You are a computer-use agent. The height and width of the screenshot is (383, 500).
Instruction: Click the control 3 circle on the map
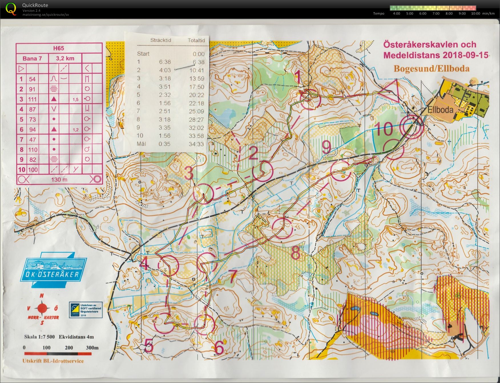(203, 193)
